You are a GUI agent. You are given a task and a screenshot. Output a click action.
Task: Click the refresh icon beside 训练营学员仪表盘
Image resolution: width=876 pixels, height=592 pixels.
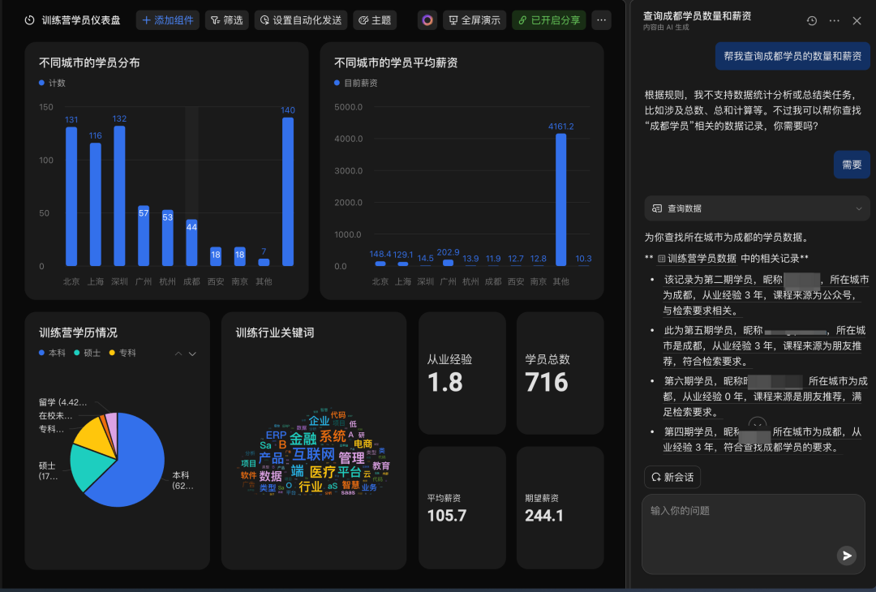coord(30,20)
